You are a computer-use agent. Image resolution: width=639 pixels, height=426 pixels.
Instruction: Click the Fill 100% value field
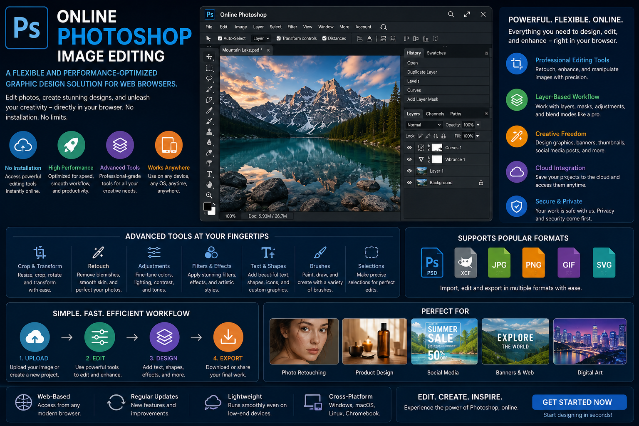[x=468, y=136]
